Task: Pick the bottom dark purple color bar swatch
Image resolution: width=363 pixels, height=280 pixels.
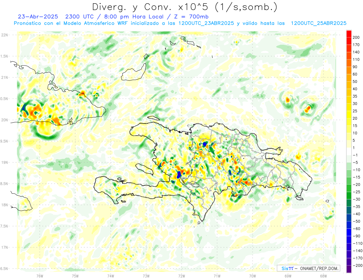Action: click(349, 269)
